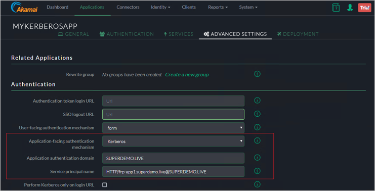Expand the Identity dropdown menu
375x191 pixels.
[x=160, y=7]
